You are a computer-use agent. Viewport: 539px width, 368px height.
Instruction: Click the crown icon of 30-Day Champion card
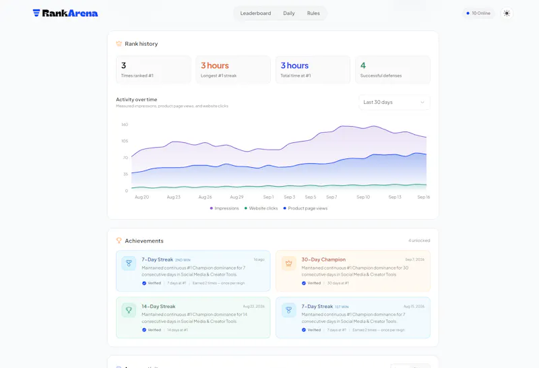click(x=289, y=264)
